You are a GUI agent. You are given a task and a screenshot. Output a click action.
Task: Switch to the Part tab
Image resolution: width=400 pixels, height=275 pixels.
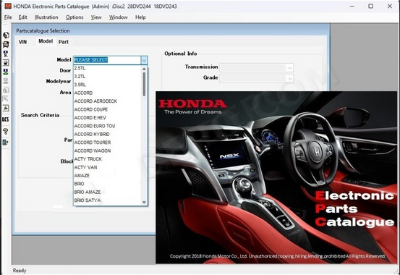click(64, 42)
